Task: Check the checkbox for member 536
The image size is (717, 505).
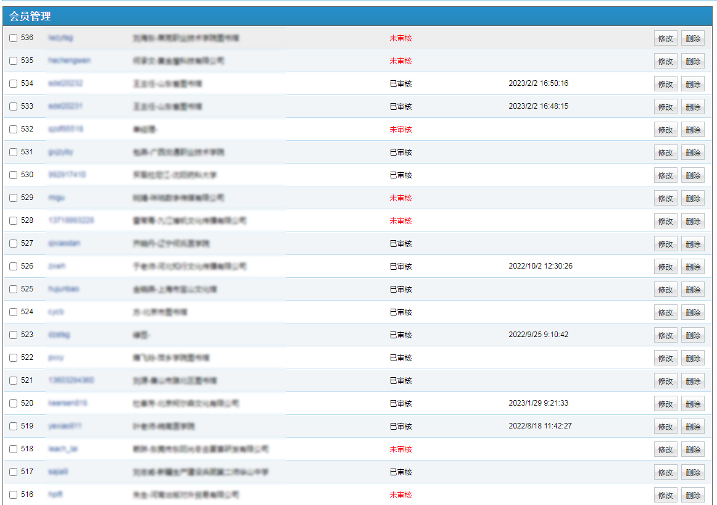Action: point(14,38)
